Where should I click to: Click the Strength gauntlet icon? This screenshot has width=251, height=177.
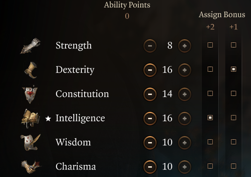point(30,46)
